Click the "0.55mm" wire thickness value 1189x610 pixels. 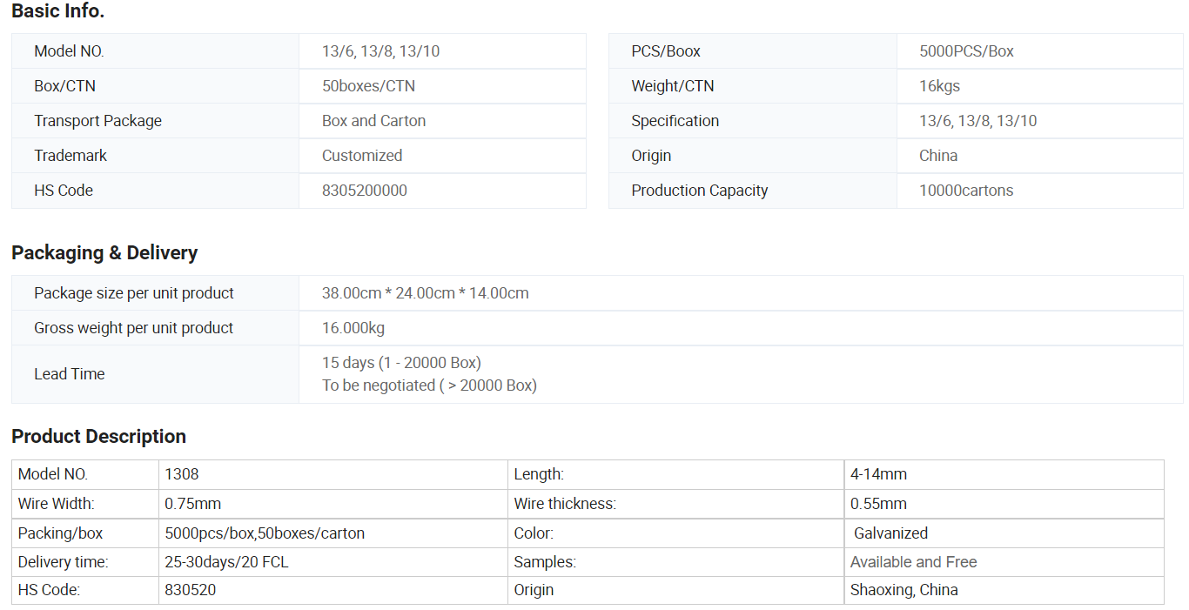878,504
